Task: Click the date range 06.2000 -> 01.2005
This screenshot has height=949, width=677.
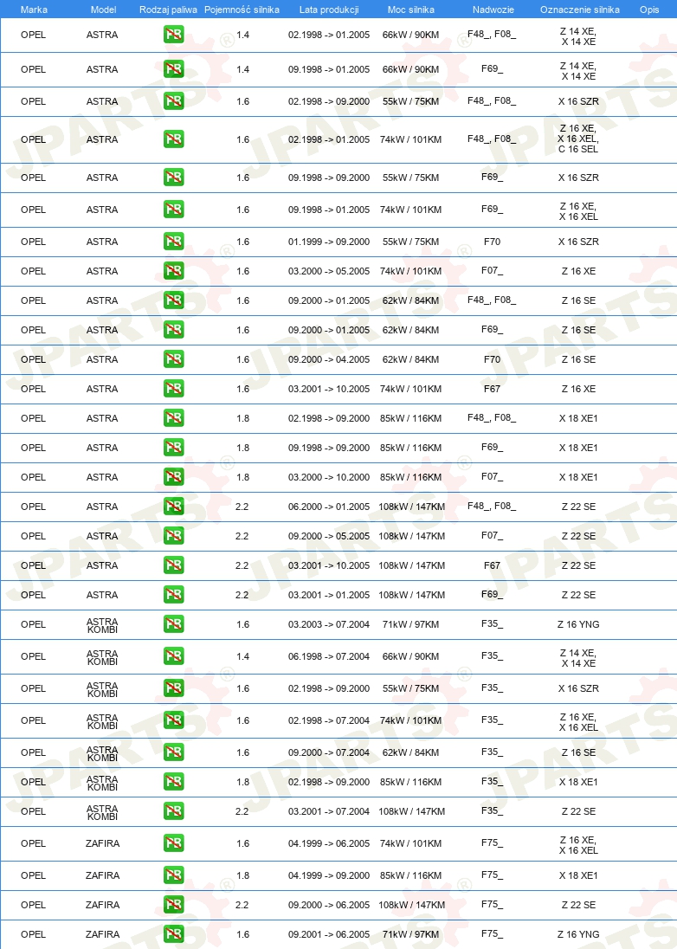Action: point(329,507)
